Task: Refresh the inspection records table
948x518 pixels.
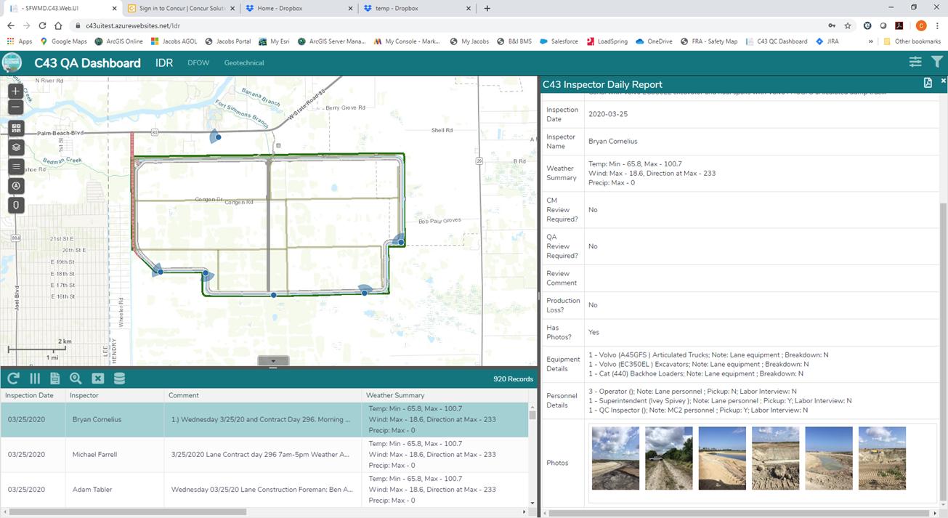Action: click(13, 379)
